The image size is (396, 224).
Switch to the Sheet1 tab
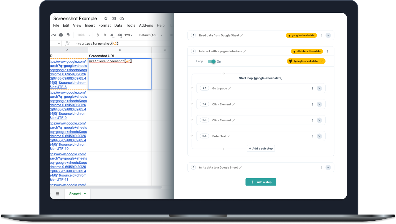77,194
